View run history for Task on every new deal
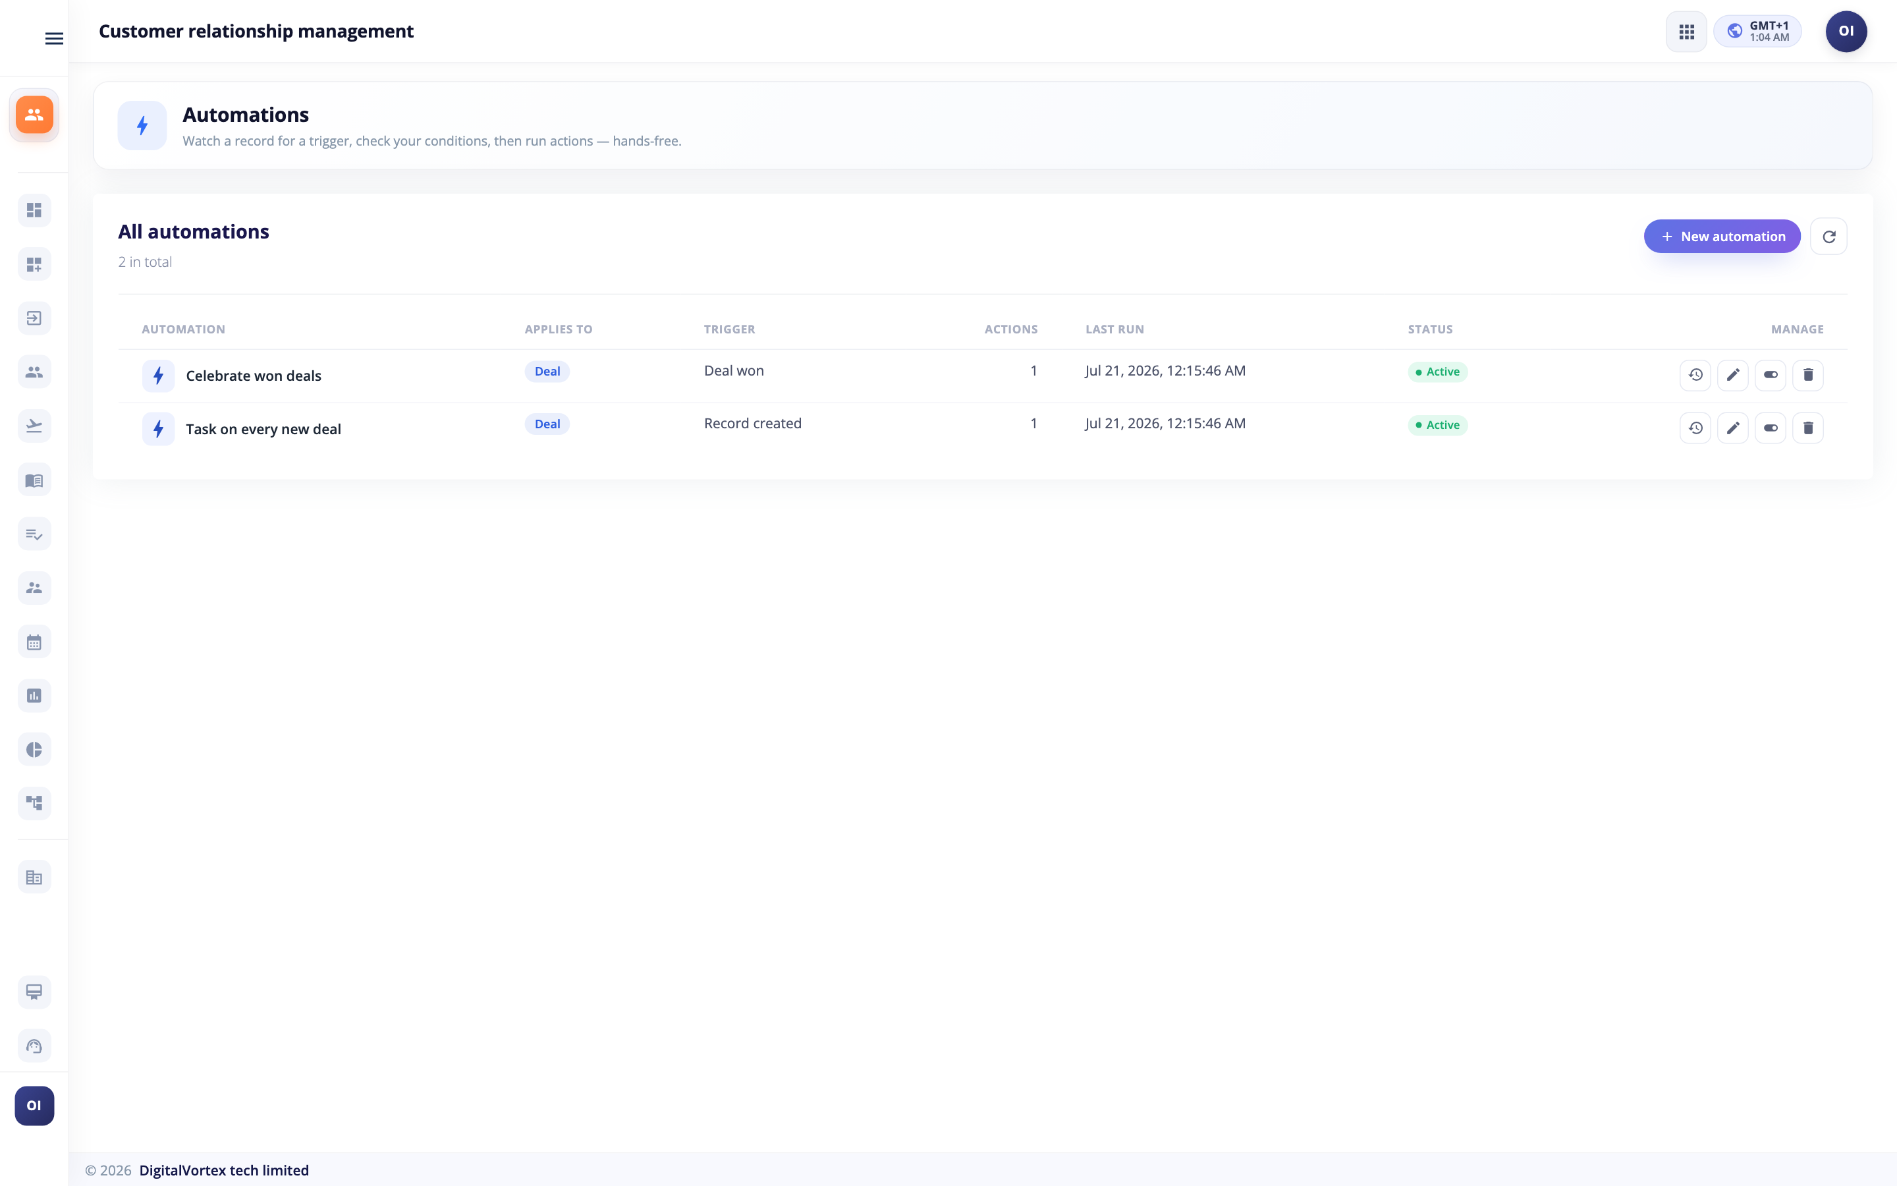 coord(1695,428)
